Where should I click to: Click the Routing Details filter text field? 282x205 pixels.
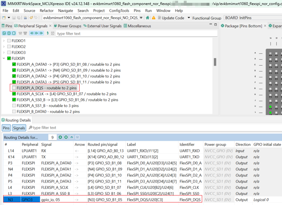[x=155, y=128]
